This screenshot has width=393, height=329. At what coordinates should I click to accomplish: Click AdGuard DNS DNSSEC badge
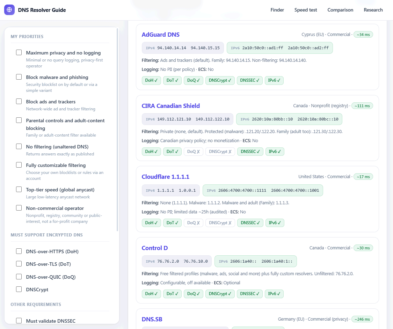coord(250,80)
